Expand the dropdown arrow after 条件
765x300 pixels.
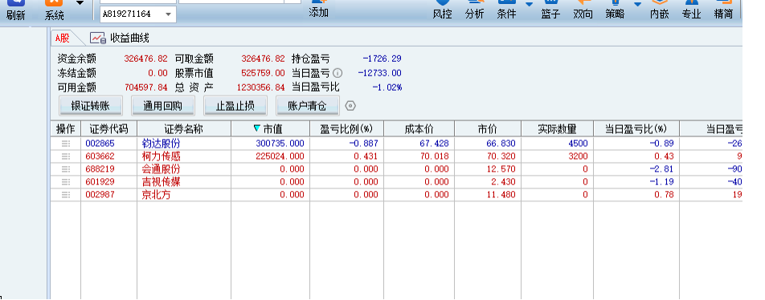pyautogui.click(x=529, y=4)
